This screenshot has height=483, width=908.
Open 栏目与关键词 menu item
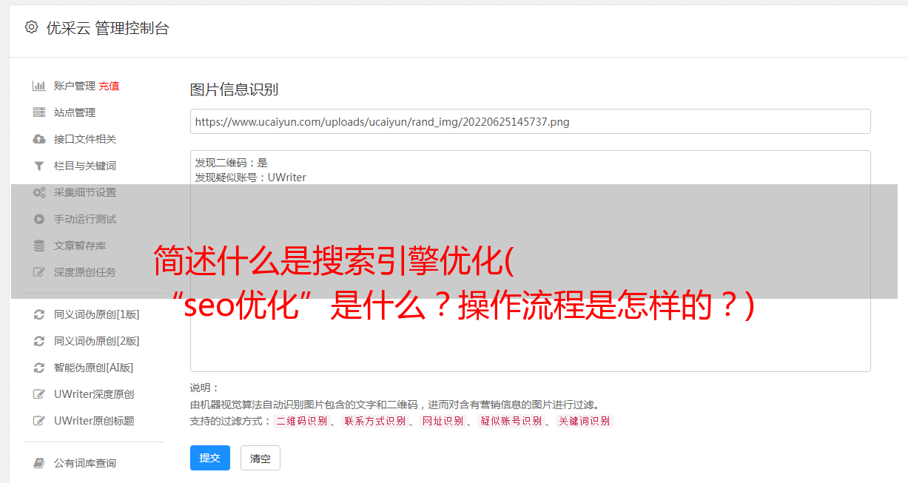(85, 166)
